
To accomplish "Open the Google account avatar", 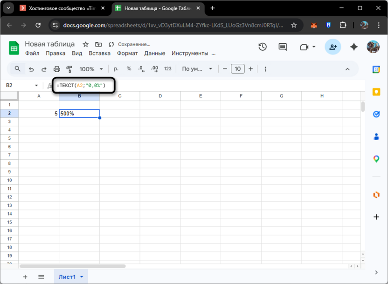I will (x=373, y=47).
